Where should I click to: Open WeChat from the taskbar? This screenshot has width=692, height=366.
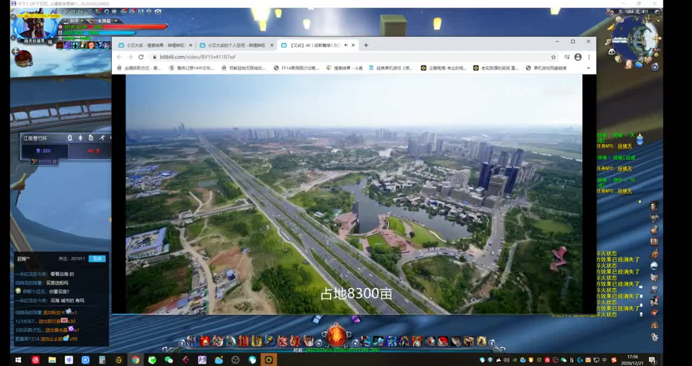[169, 360]
